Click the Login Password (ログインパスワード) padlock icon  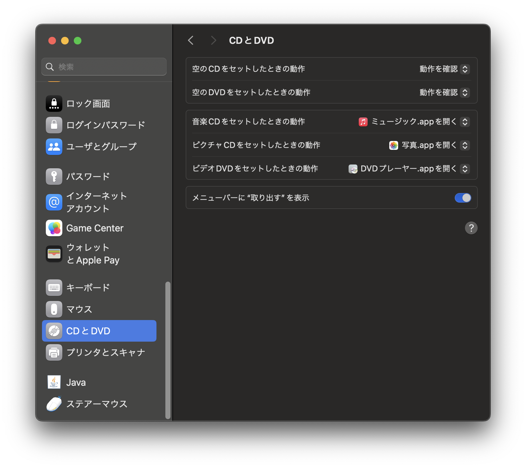pos(54,125)
